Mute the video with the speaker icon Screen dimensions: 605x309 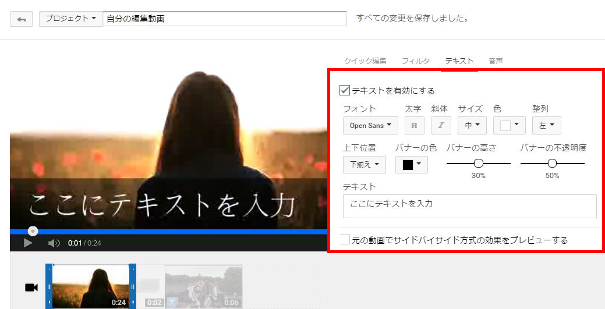[x=54, y=243]
